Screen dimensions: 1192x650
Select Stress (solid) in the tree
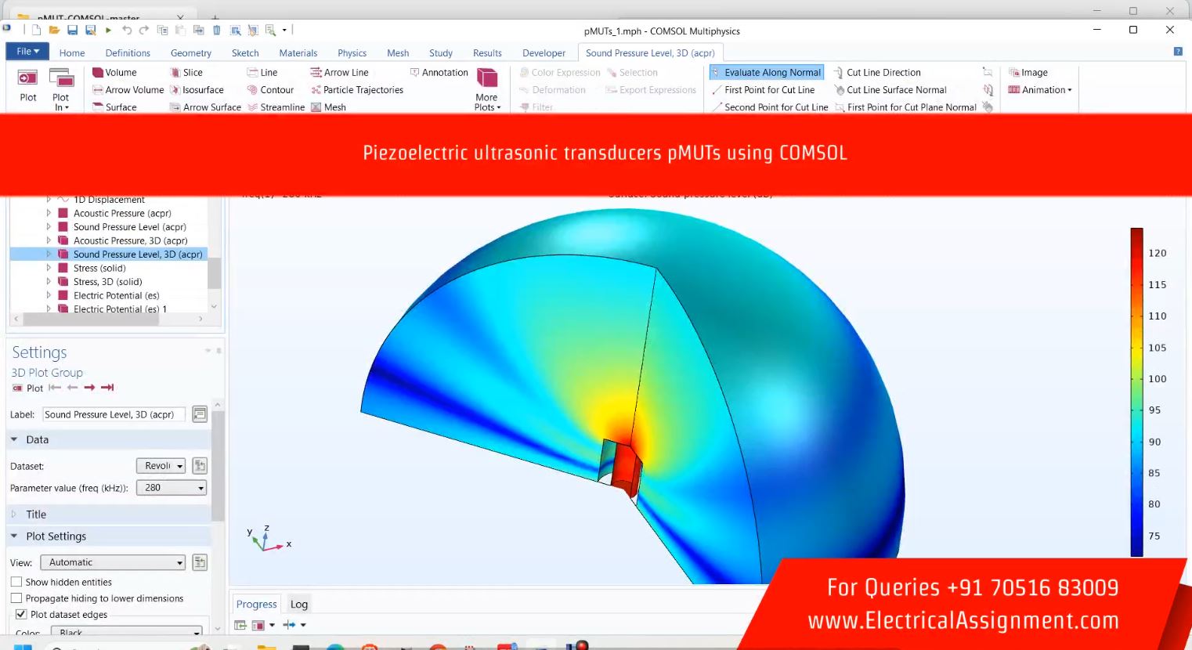(99, 268)
